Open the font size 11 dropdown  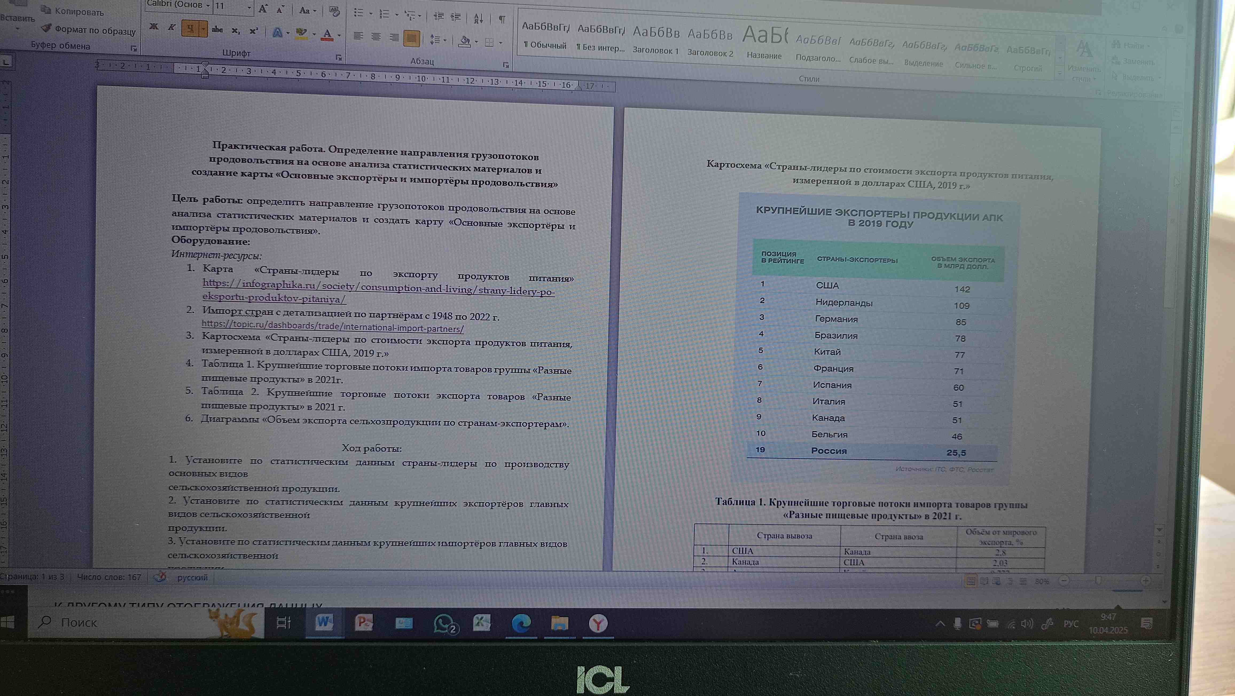point(249,7)
